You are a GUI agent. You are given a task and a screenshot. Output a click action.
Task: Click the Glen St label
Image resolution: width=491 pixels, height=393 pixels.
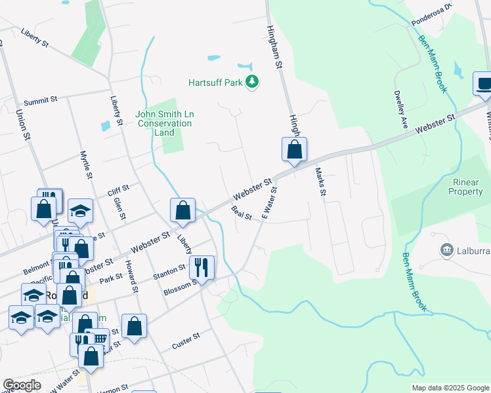(119, 208)
